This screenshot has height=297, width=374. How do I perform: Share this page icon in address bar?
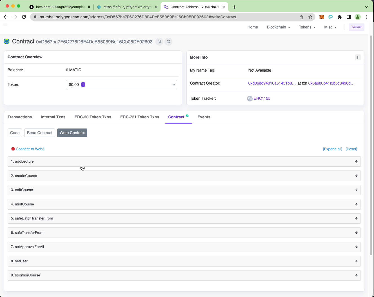(x=301, y=17)
